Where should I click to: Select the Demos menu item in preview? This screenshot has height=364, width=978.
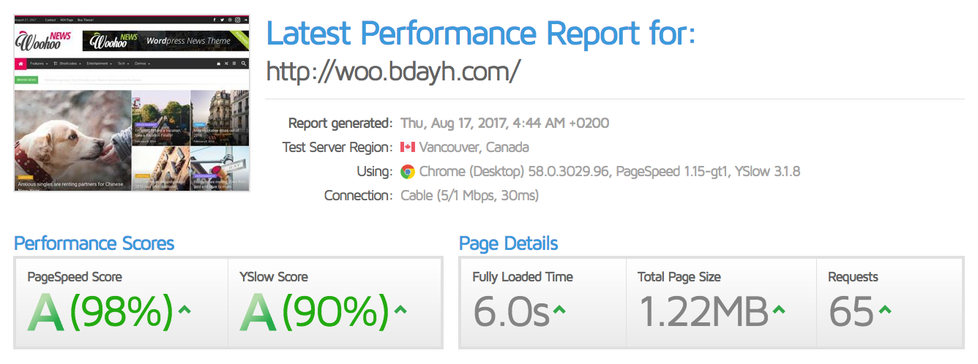141,64
